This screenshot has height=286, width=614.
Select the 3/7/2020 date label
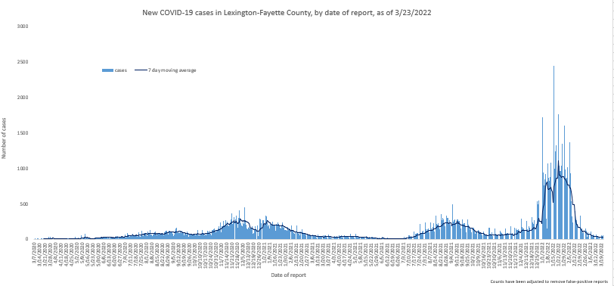36,251
